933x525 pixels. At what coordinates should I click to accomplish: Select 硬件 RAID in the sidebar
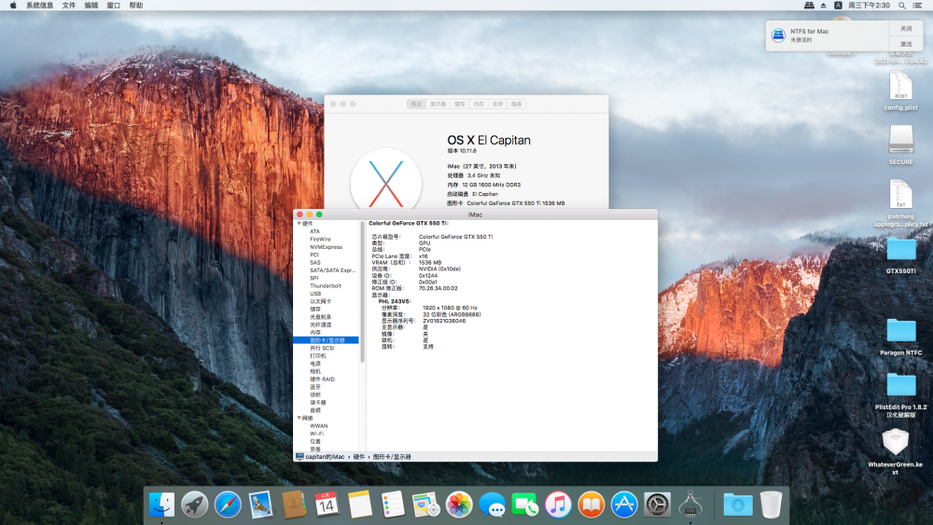pos(322,380)
